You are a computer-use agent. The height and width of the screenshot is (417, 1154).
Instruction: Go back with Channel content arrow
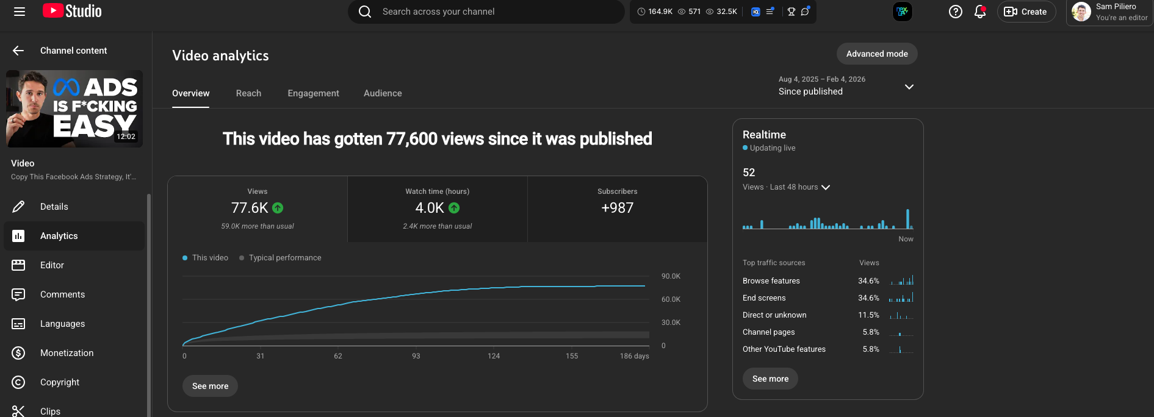tap(18, 51)
